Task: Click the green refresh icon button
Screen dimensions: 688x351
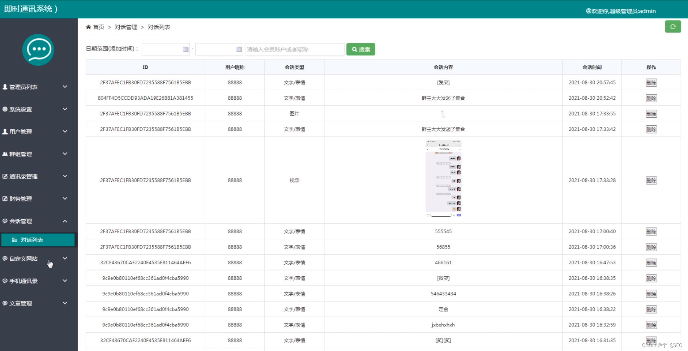Action: coord(673,27)
